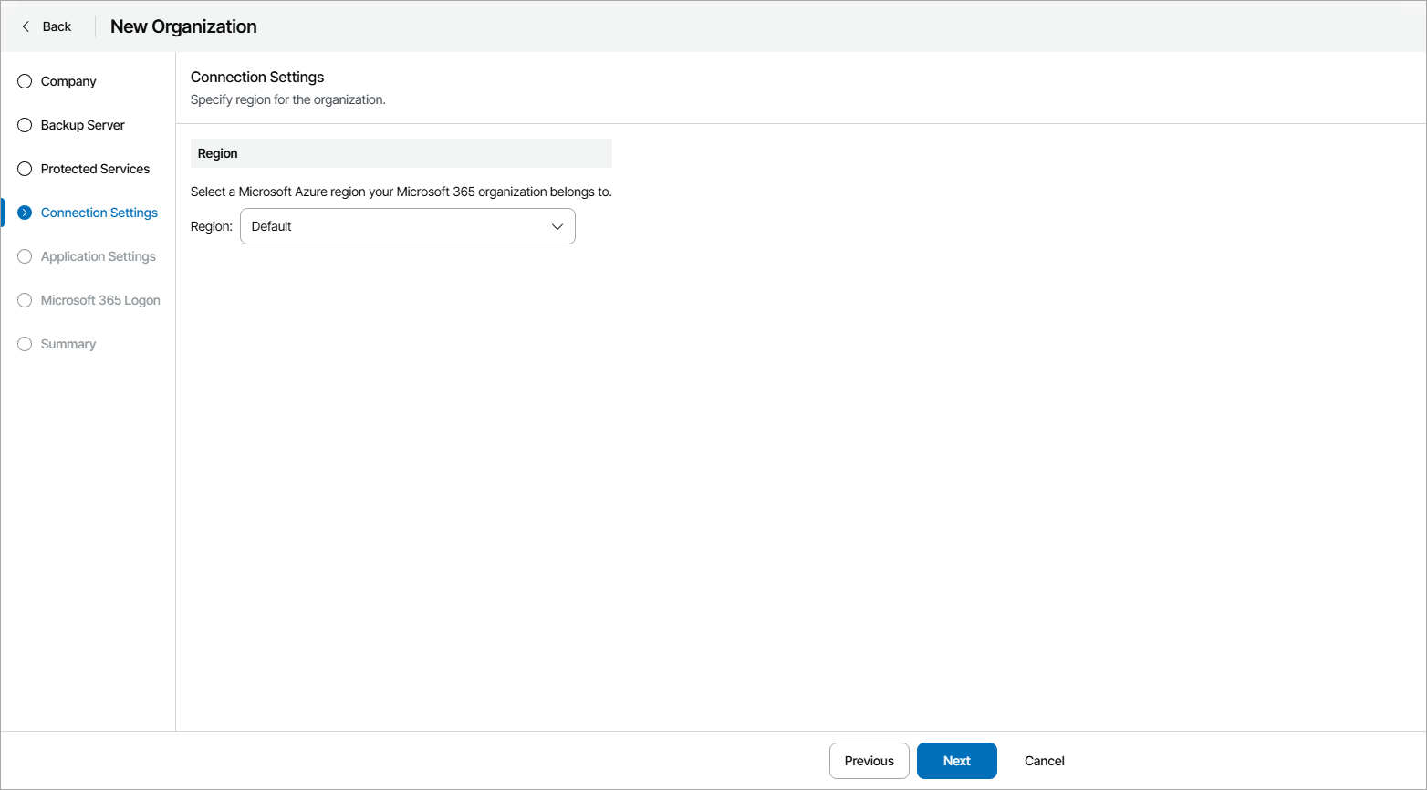Click the Summary step circle icon
The height and width of the screenshot is (790, 1427).
tap(24, 344)
